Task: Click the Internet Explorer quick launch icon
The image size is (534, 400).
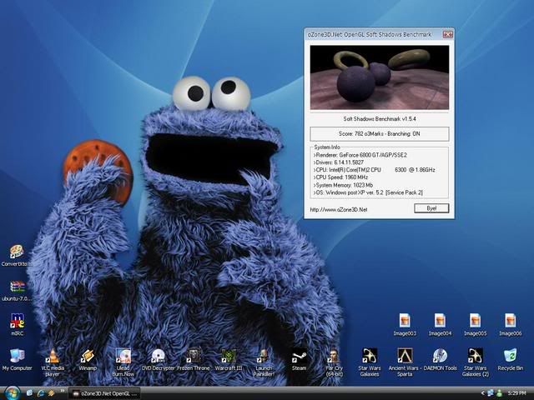Action: pyautogui.click(x=41, y=393)
